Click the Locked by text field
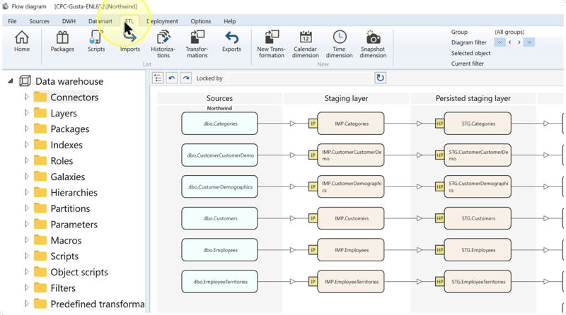566x315 pixels. [x=299, y=78]
